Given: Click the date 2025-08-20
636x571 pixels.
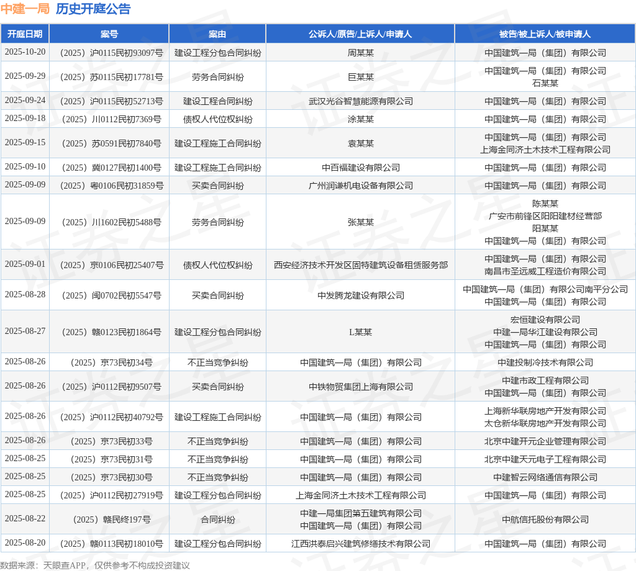Looking at the screenshot, I should 25,542.
